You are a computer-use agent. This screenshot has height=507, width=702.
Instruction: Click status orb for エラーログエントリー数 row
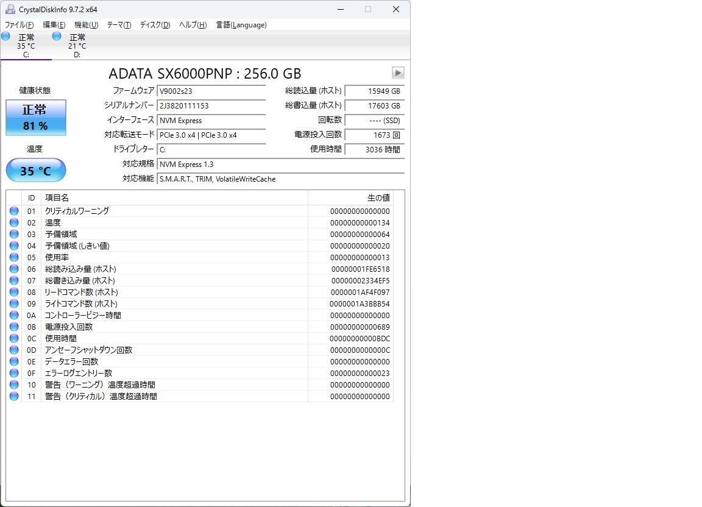coord(14,373)
